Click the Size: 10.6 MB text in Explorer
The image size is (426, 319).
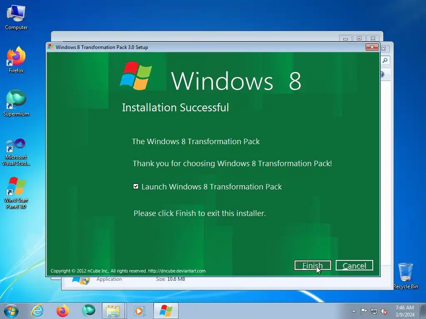pyautogui.click(x=170, y=279)
